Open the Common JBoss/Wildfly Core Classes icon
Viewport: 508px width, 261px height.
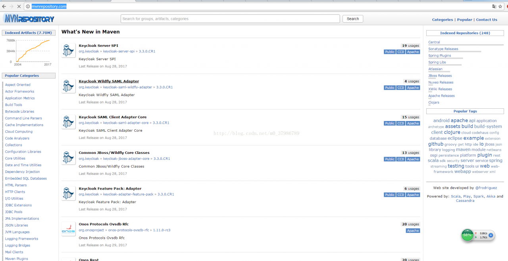click(x=68, y=158)
